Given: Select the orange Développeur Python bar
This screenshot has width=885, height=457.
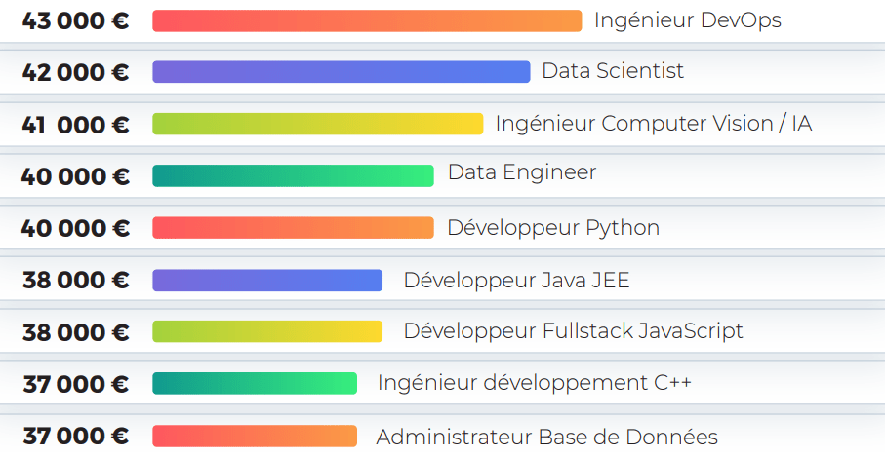Looking at the screenshot, I should tap(293, 228).
